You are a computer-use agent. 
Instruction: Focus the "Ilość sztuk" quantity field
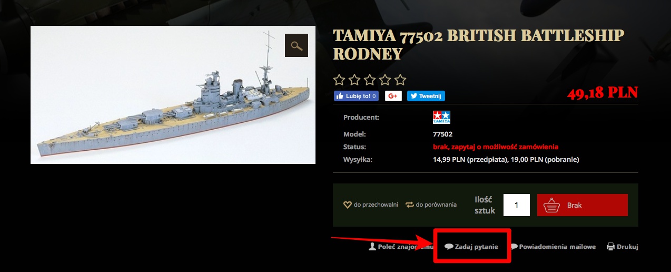tap(516, 205)
